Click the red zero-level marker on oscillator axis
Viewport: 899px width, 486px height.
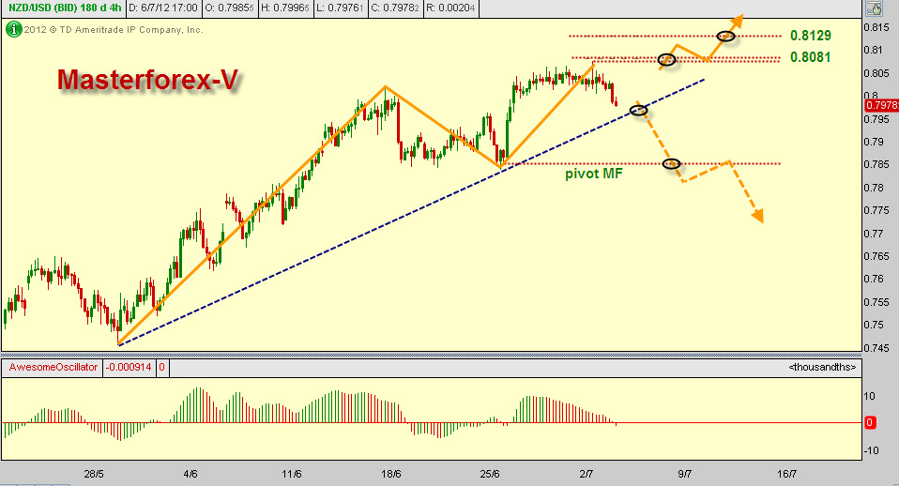pos(870,423)
